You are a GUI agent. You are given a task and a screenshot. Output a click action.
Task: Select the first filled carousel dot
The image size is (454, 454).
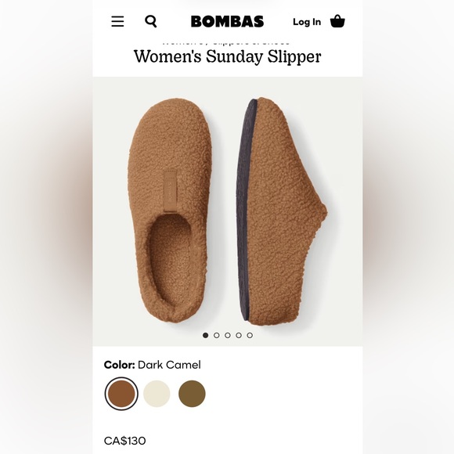pyautogui.click(x=206, y=335)
